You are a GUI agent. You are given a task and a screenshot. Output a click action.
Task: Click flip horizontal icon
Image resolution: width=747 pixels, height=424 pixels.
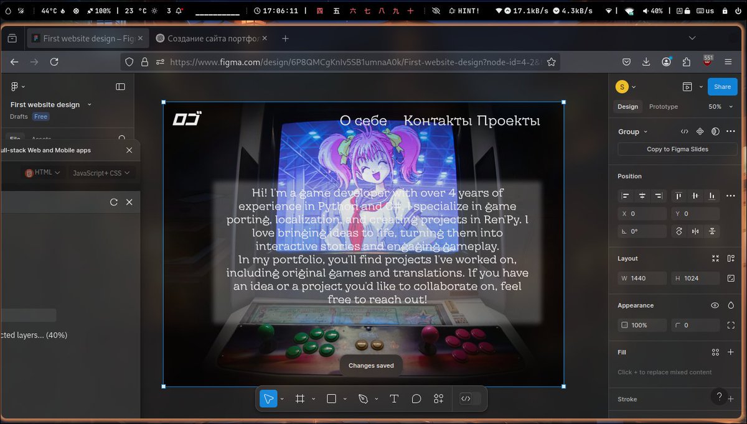click(x=695, y=231)
